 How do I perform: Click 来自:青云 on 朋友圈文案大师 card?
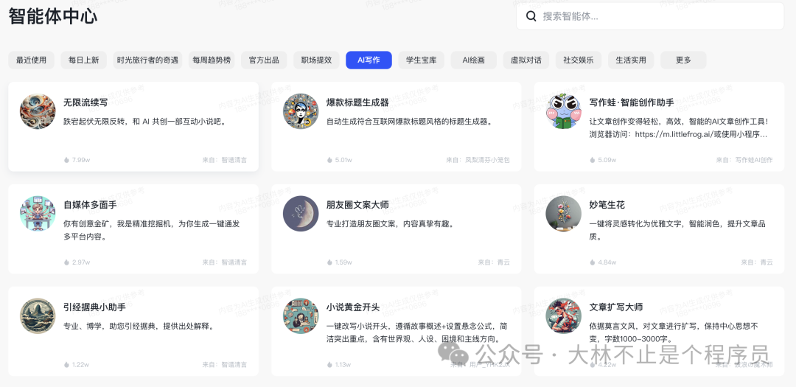click(494, 262)
